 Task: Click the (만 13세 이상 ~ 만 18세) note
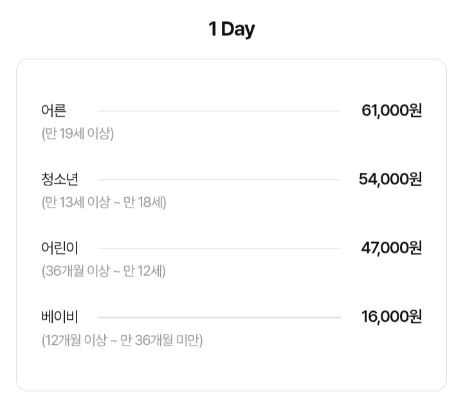[x=104, y=202]
